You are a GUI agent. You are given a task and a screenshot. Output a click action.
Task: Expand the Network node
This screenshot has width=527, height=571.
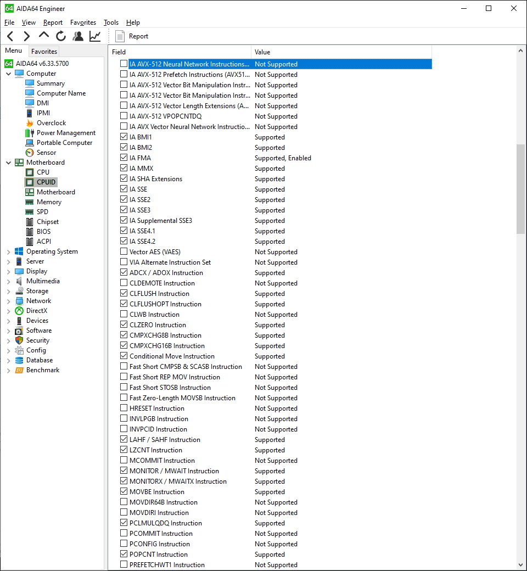tap(9, 301)
